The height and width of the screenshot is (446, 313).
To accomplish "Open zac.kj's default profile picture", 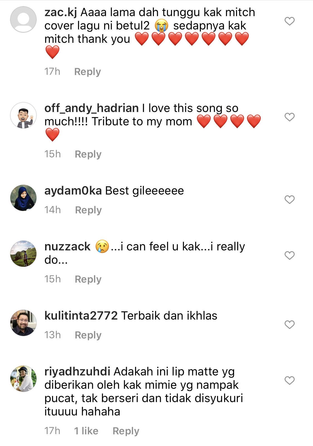I will pos(23,19).
